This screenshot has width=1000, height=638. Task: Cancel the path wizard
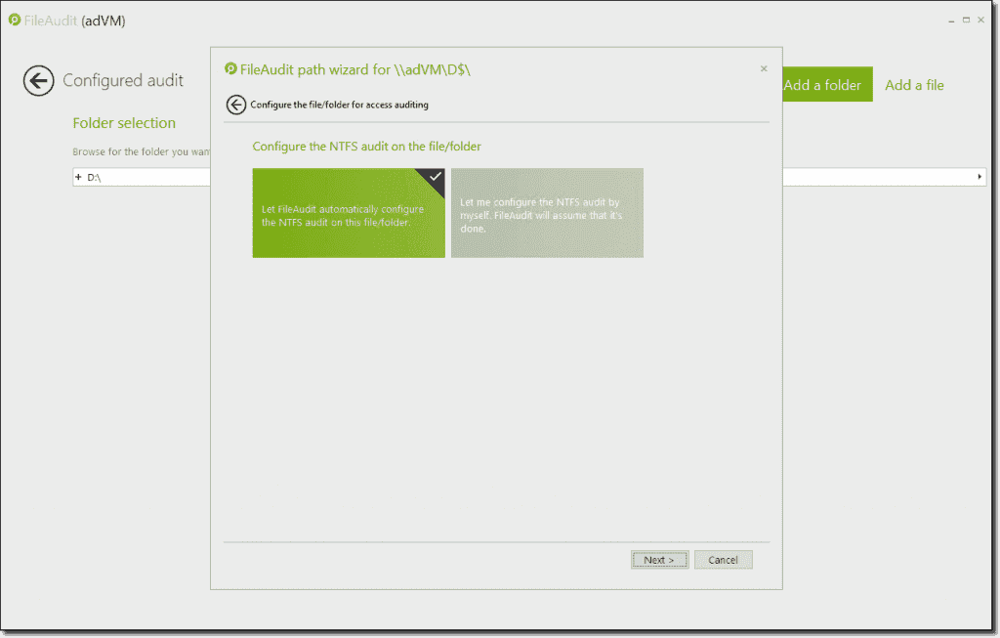coord(724,560)
